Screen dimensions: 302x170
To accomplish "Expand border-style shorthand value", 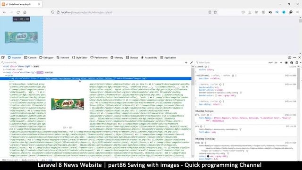I will coord(215,90).
